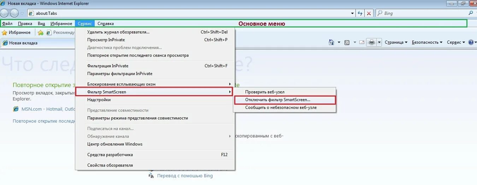Viewport: 477px width, 185px height.
Task: Click the Перевод с помощью Bing link
Action: tap(185, 175)
